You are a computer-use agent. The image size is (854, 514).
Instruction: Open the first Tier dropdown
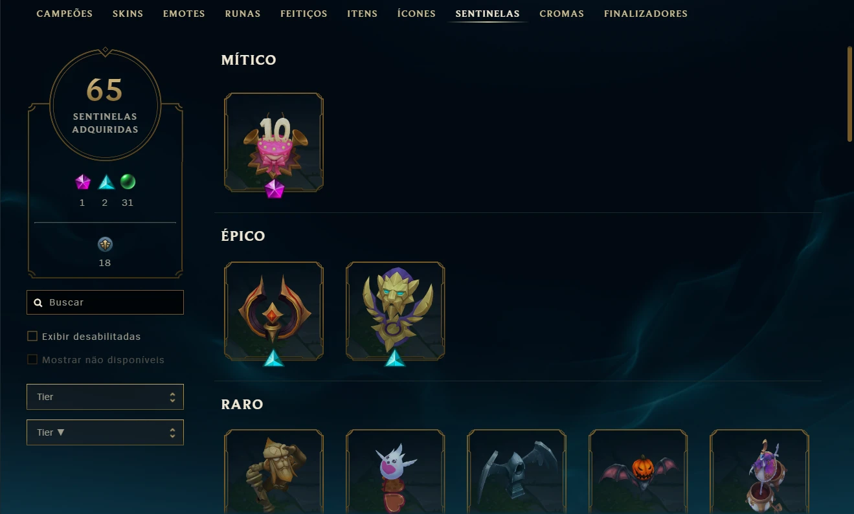pyautogui.click(x=105, y=397)
